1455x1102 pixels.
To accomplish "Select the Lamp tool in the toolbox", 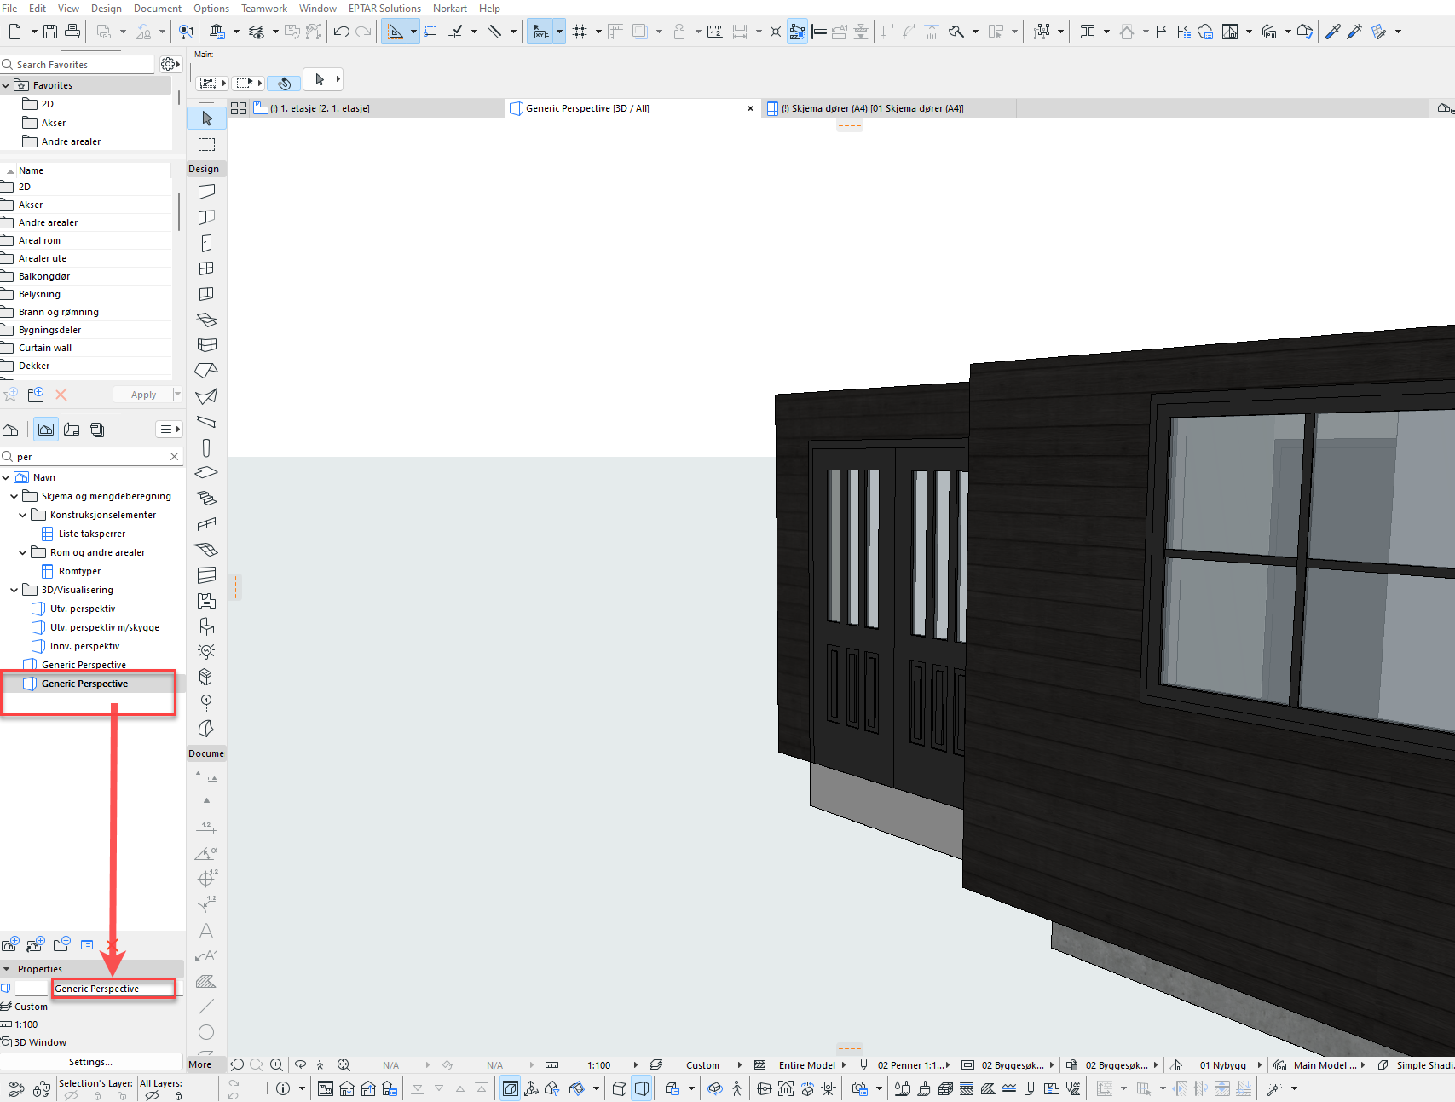I will (206, 651).
